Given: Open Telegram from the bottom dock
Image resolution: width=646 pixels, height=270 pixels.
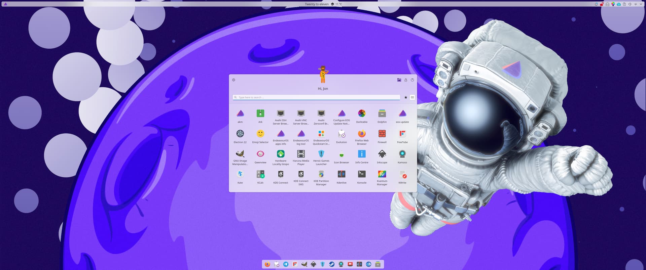Looking at the screenshot, I should [x=286, y=264].
